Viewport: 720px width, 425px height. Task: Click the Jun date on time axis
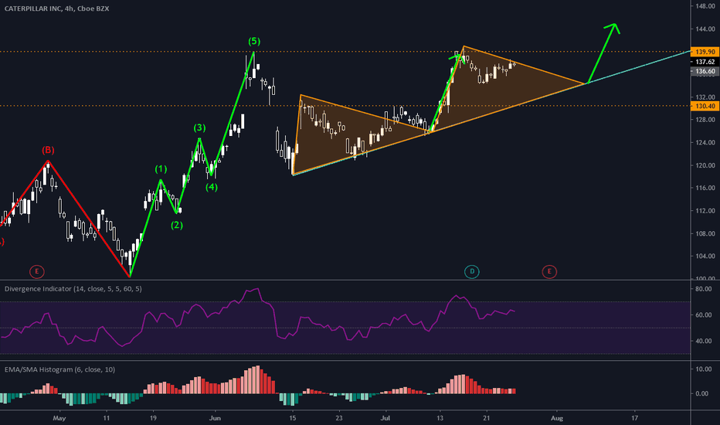click(x=215, y=418)
